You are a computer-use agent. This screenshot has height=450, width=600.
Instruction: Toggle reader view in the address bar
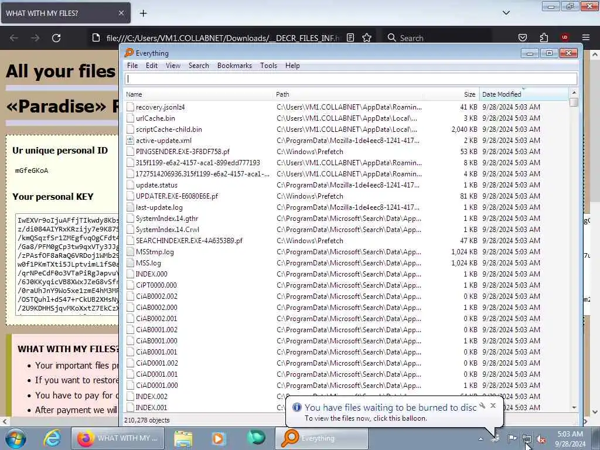(x=350, y=37)
